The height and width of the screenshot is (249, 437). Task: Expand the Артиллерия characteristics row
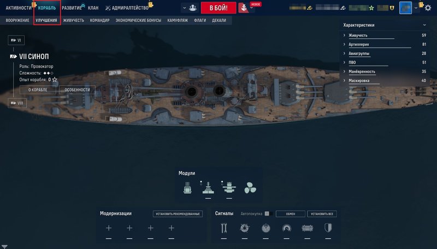(x=385, y=44)
